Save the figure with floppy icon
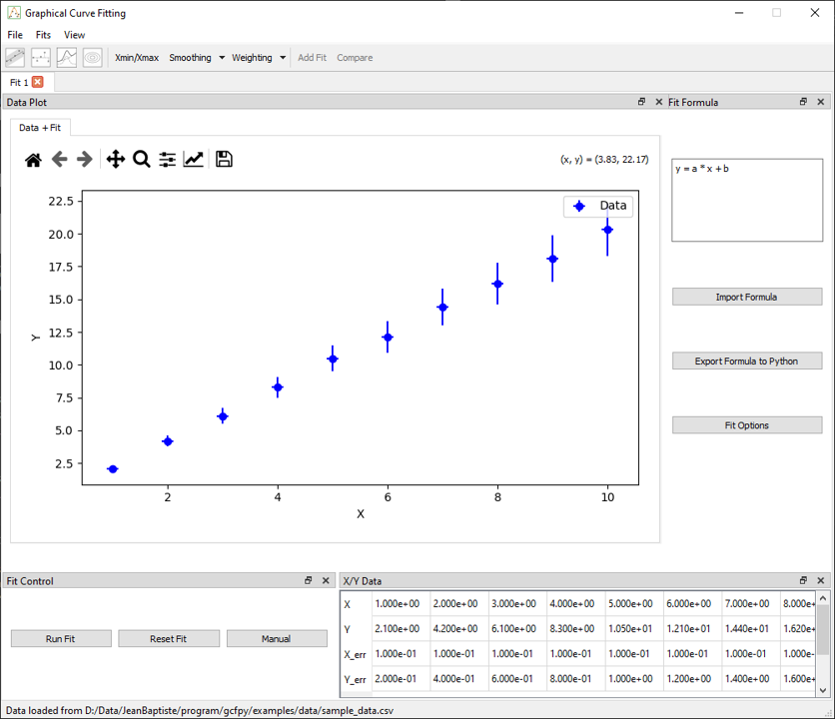This screenshot has width=835, height=719. coord(224,159)
